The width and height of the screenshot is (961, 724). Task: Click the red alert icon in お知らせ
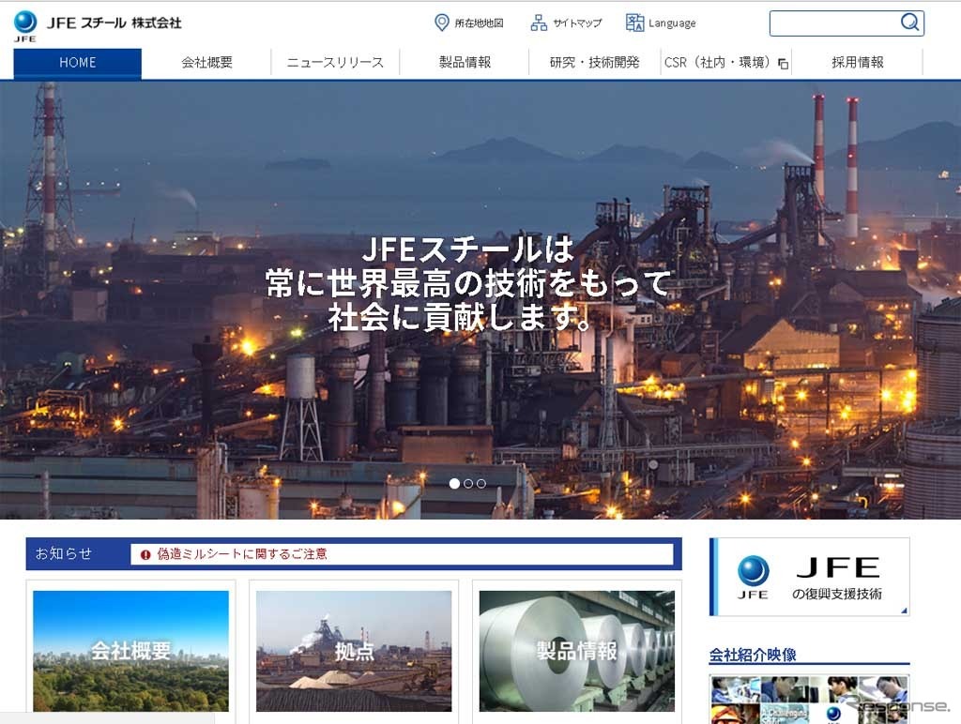[145, 555]
